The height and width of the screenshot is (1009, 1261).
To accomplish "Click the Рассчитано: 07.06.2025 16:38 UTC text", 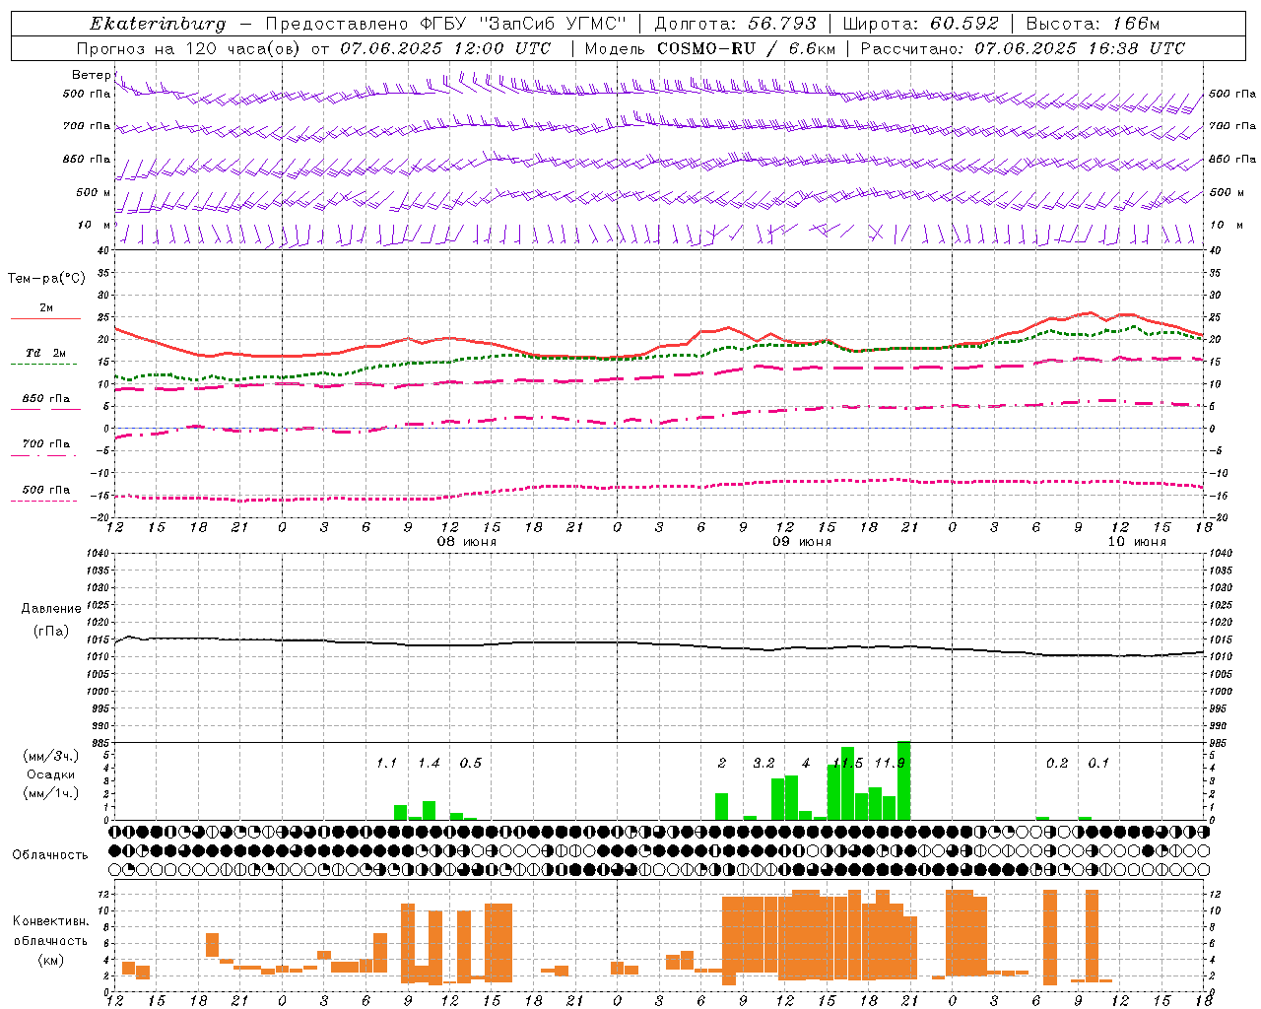I will coord(1023,48).
